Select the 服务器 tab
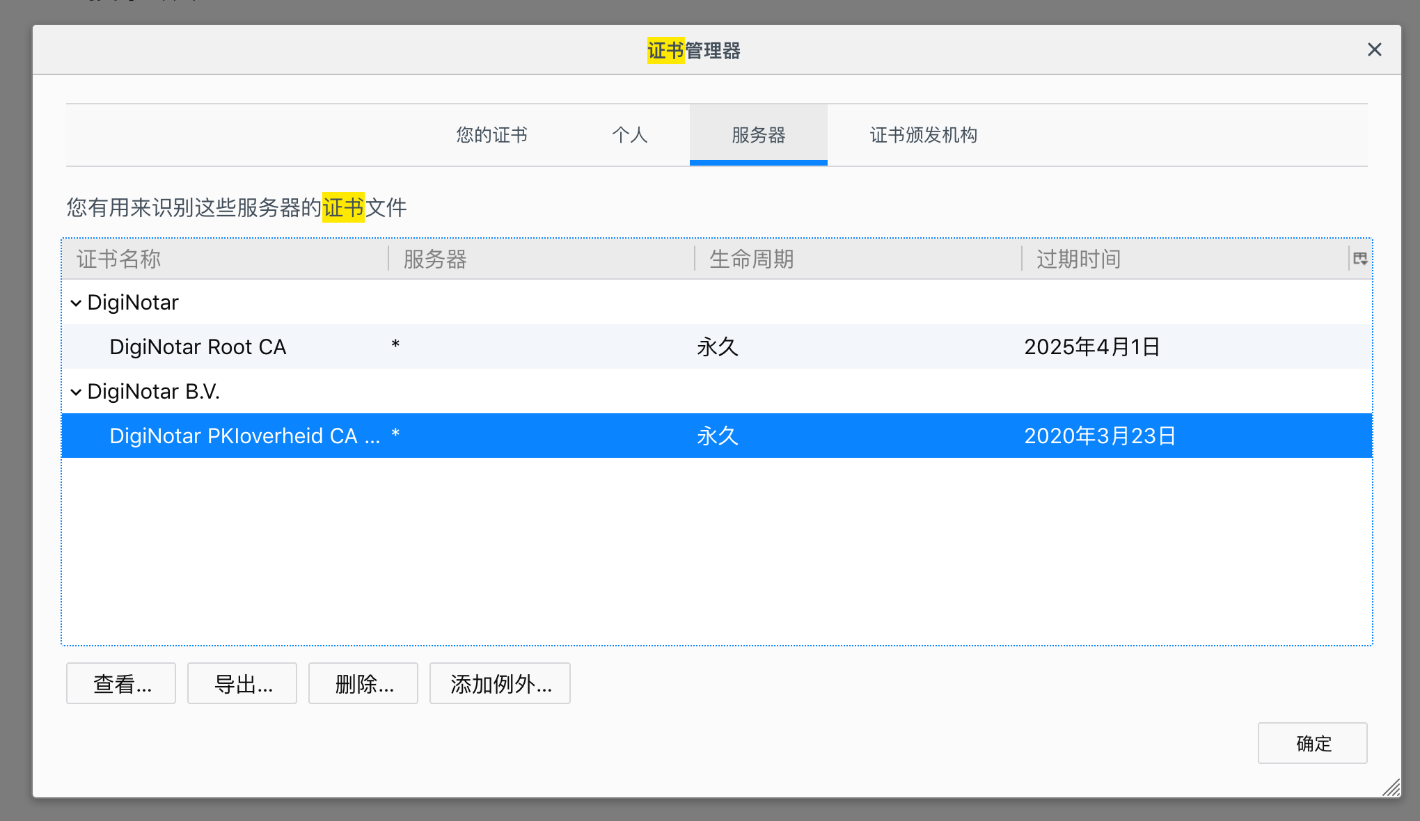Viewport: 1420px width, 821px height. 758,135
